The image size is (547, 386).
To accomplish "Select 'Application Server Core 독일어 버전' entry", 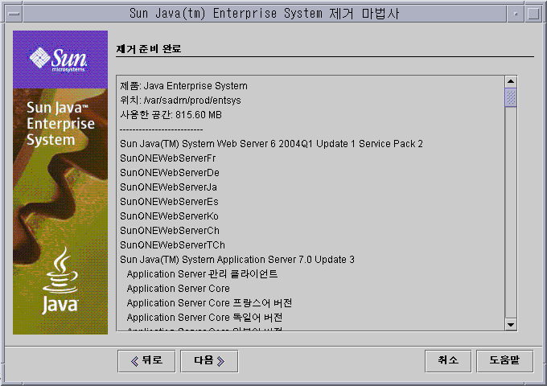I will tap(205, 318).
